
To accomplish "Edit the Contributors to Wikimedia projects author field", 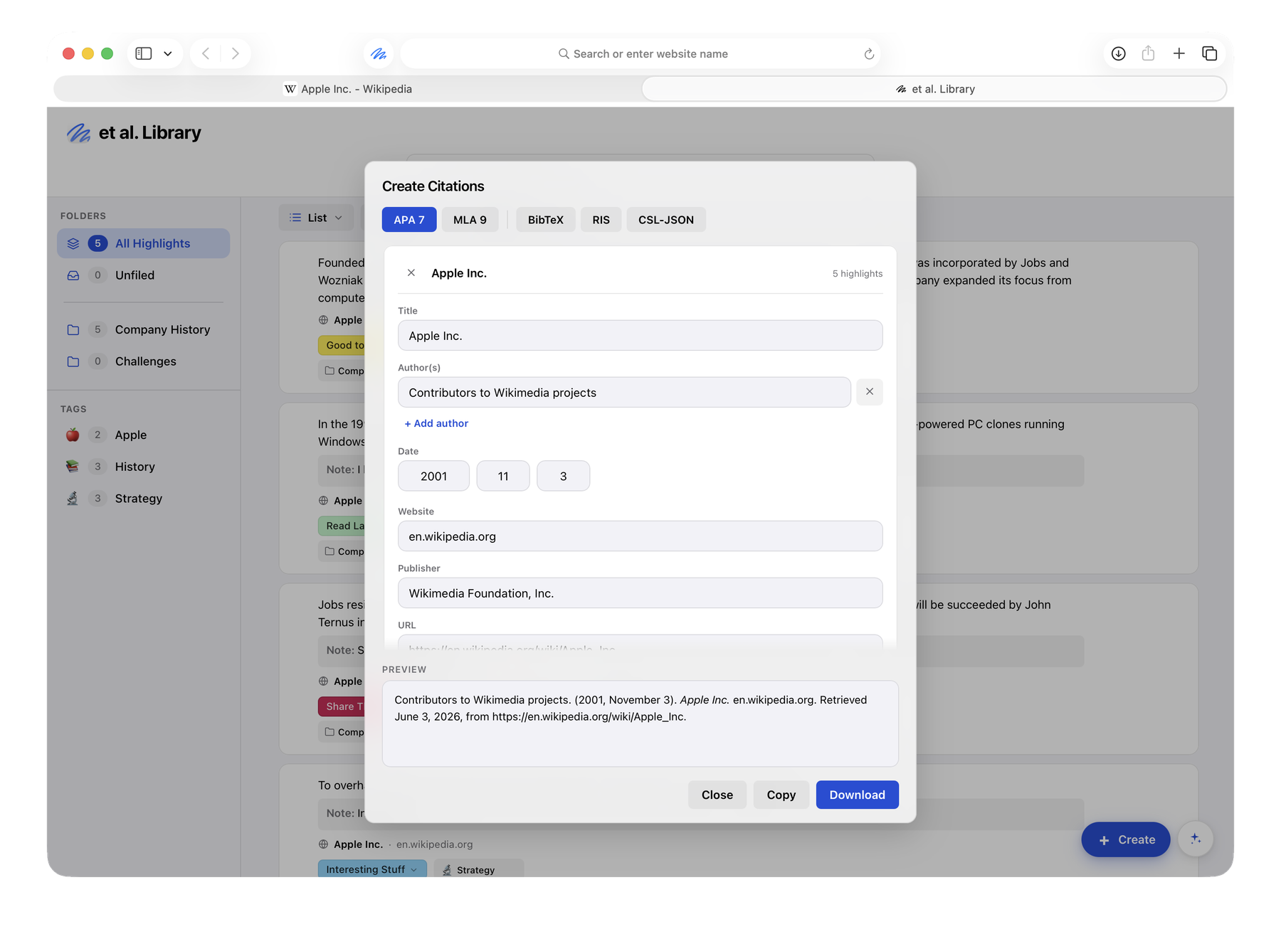I will pos(624,393).
